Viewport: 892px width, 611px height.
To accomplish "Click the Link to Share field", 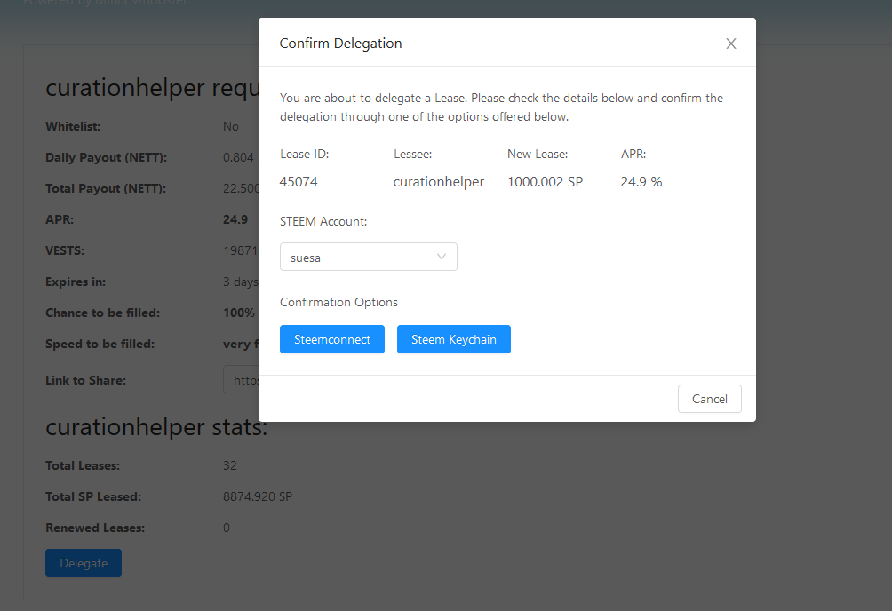I will (241, 379).
